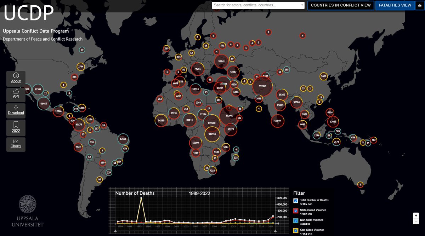Select the 11345 fatalities bubble
425x236 pixels.
(x=38, y=90)
